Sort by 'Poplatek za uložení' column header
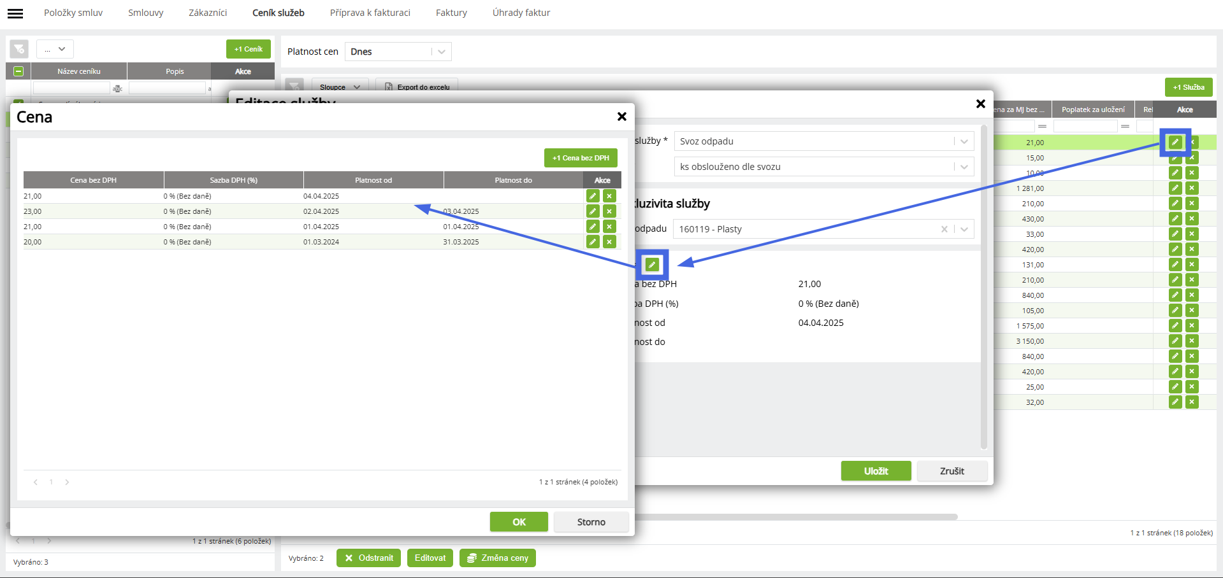The image size is (1223, 578). coord(1093,109)
